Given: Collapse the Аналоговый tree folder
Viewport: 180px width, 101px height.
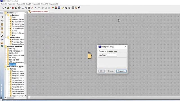Looking at the screenshot, I should click(6, 37).
